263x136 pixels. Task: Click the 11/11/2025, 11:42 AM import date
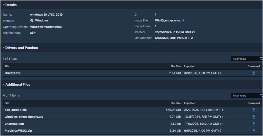coord(203,124)
